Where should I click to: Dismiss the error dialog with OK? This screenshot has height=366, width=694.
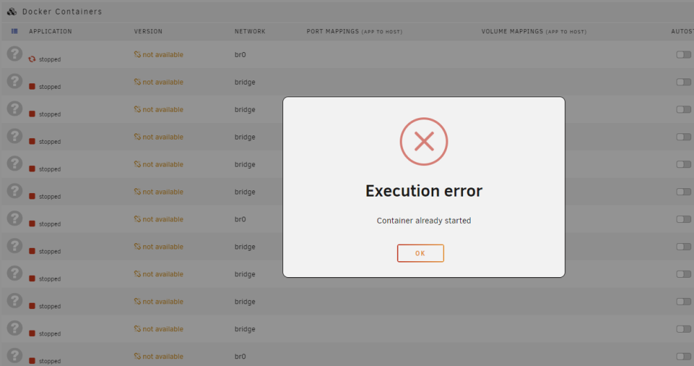click(420, 253)
